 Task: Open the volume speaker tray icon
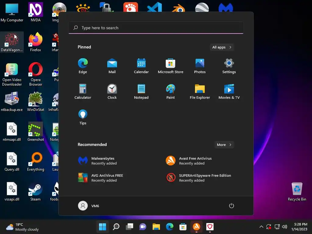[285, 227]
